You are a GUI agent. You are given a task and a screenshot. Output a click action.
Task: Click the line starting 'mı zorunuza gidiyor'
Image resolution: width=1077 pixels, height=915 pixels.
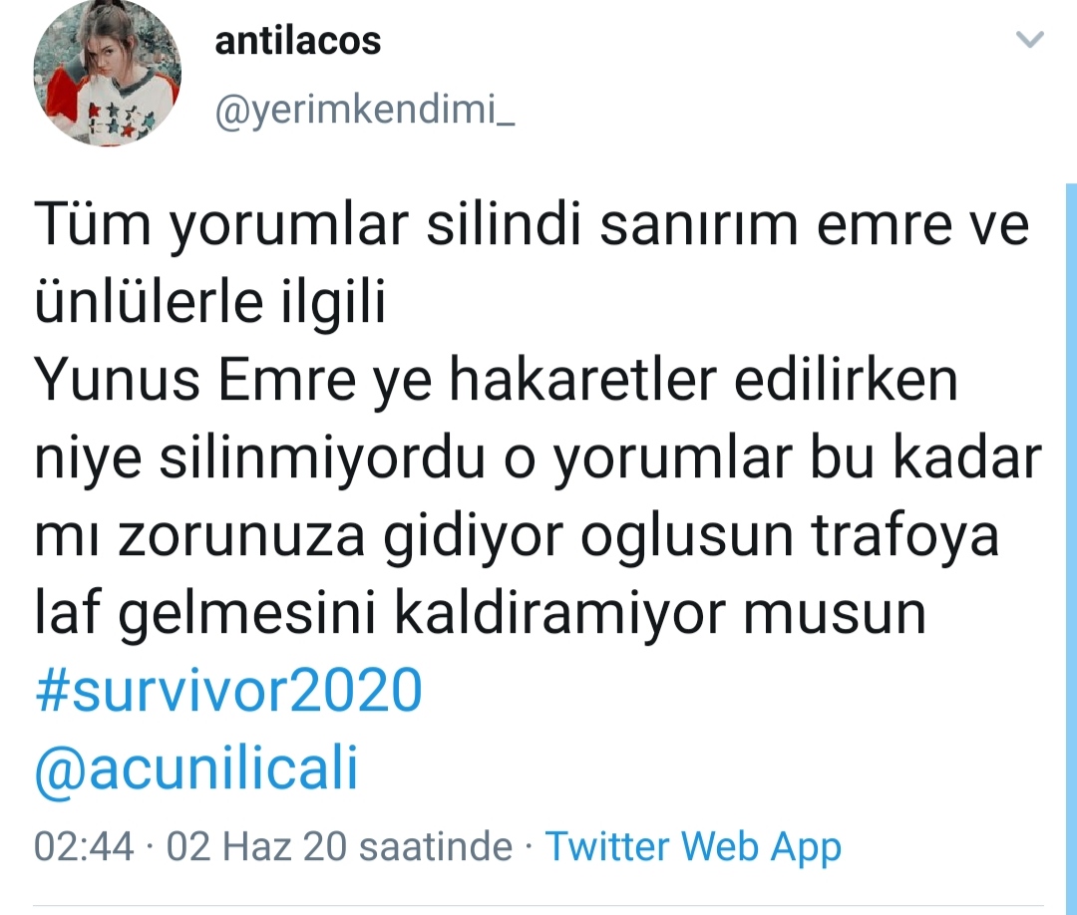517,536
